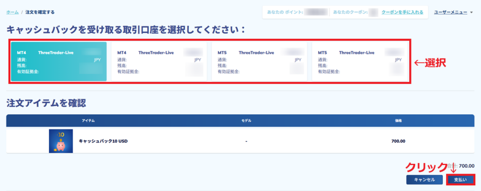Expand the ユーザーメニュー dropdown
The width and height of the screenshot is (481, 191).
click(453, 12)
